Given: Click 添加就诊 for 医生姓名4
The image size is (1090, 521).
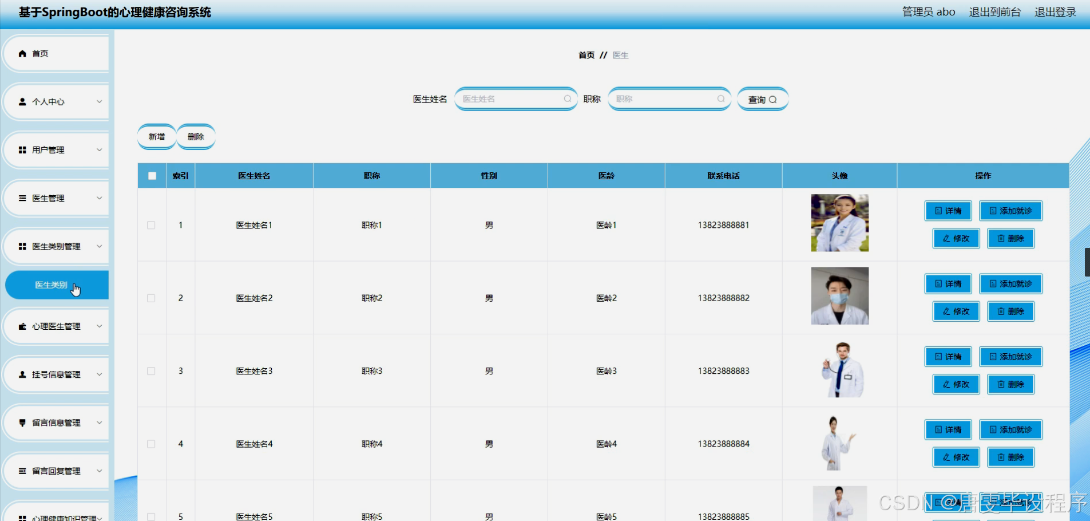Looking at the screenshot, I should pyautogui.click(x=1011, y=429).
